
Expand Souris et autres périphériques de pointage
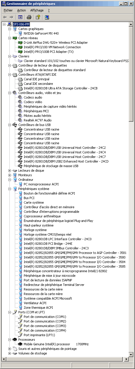point(10,349)
